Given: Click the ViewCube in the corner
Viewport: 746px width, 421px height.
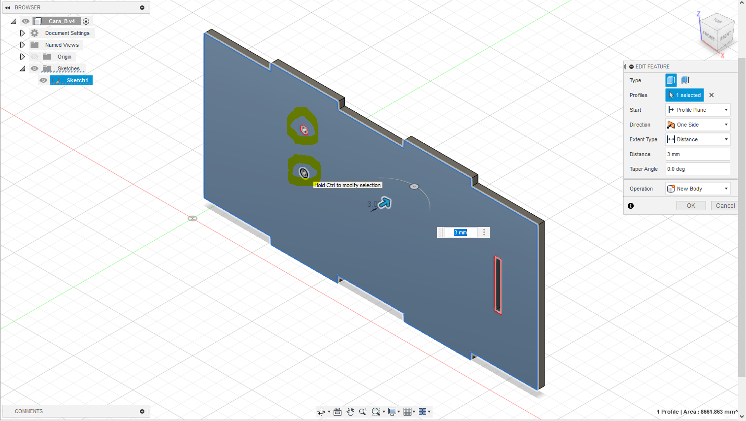Looking at the screenshot, I should tap(717, 32).
